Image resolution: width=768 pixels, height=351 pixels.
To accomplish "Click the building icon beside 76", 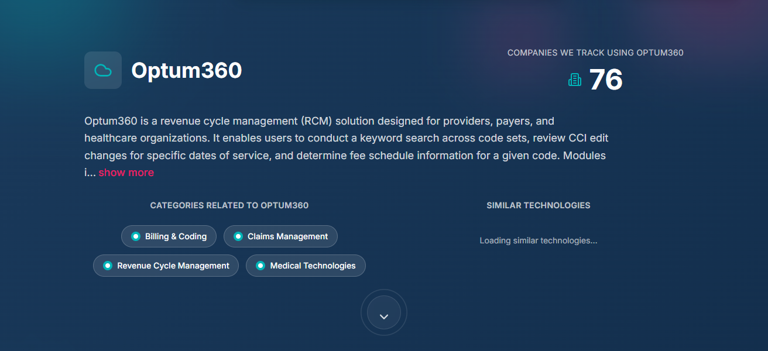I will coord(575,80).
